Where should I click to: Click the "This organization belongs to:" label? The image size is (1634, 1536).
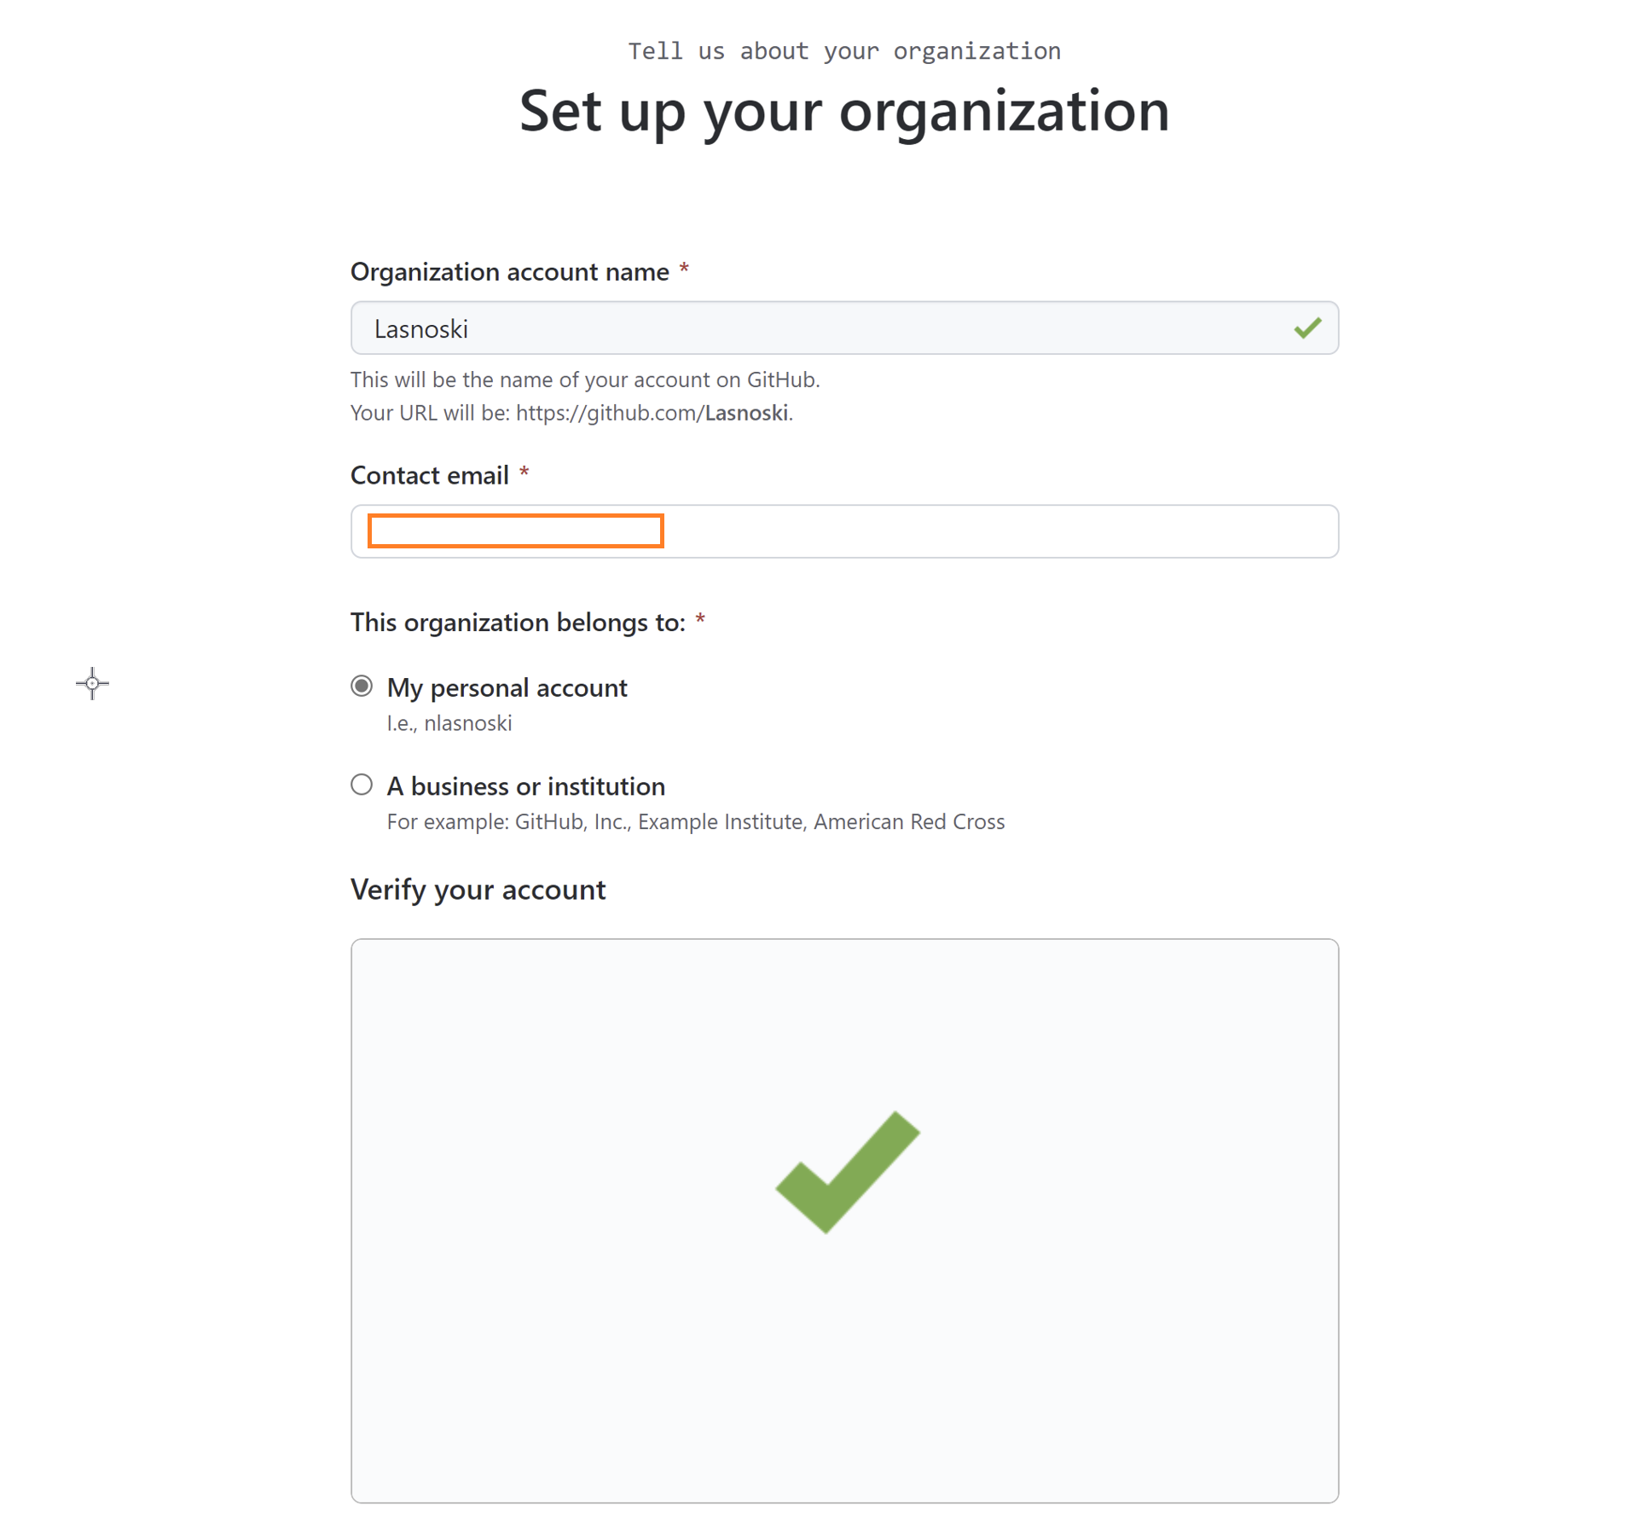point(518,623)
